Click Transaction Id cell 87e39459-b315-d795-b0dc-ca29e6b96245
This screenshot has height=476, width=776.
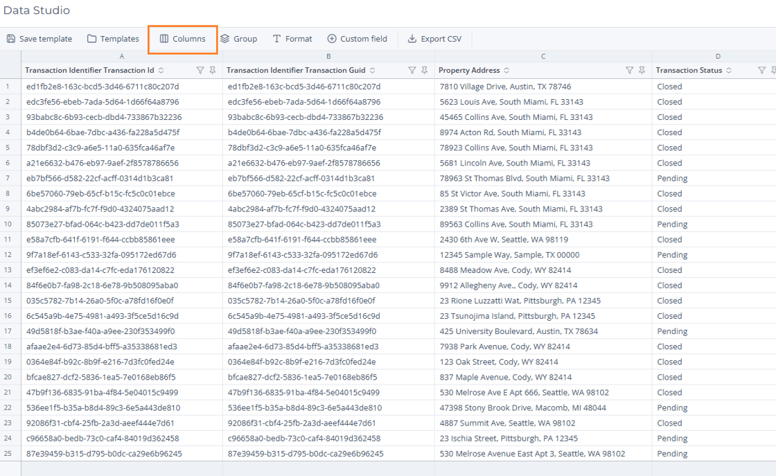click(104, 454)
